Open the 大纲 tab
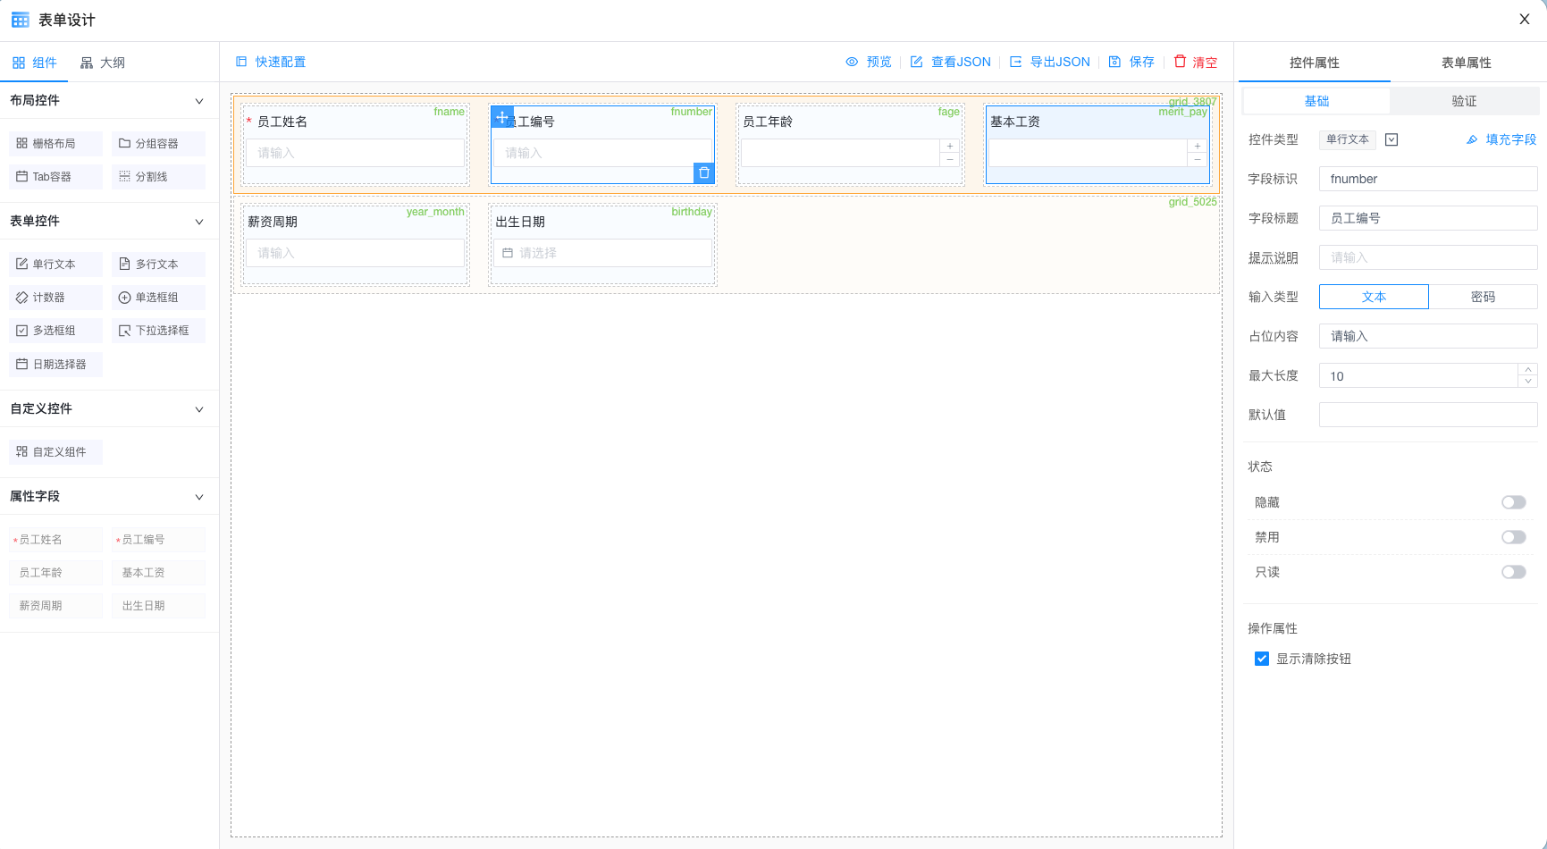Viewport: 1547px width, 849px height. coord(103,63)
